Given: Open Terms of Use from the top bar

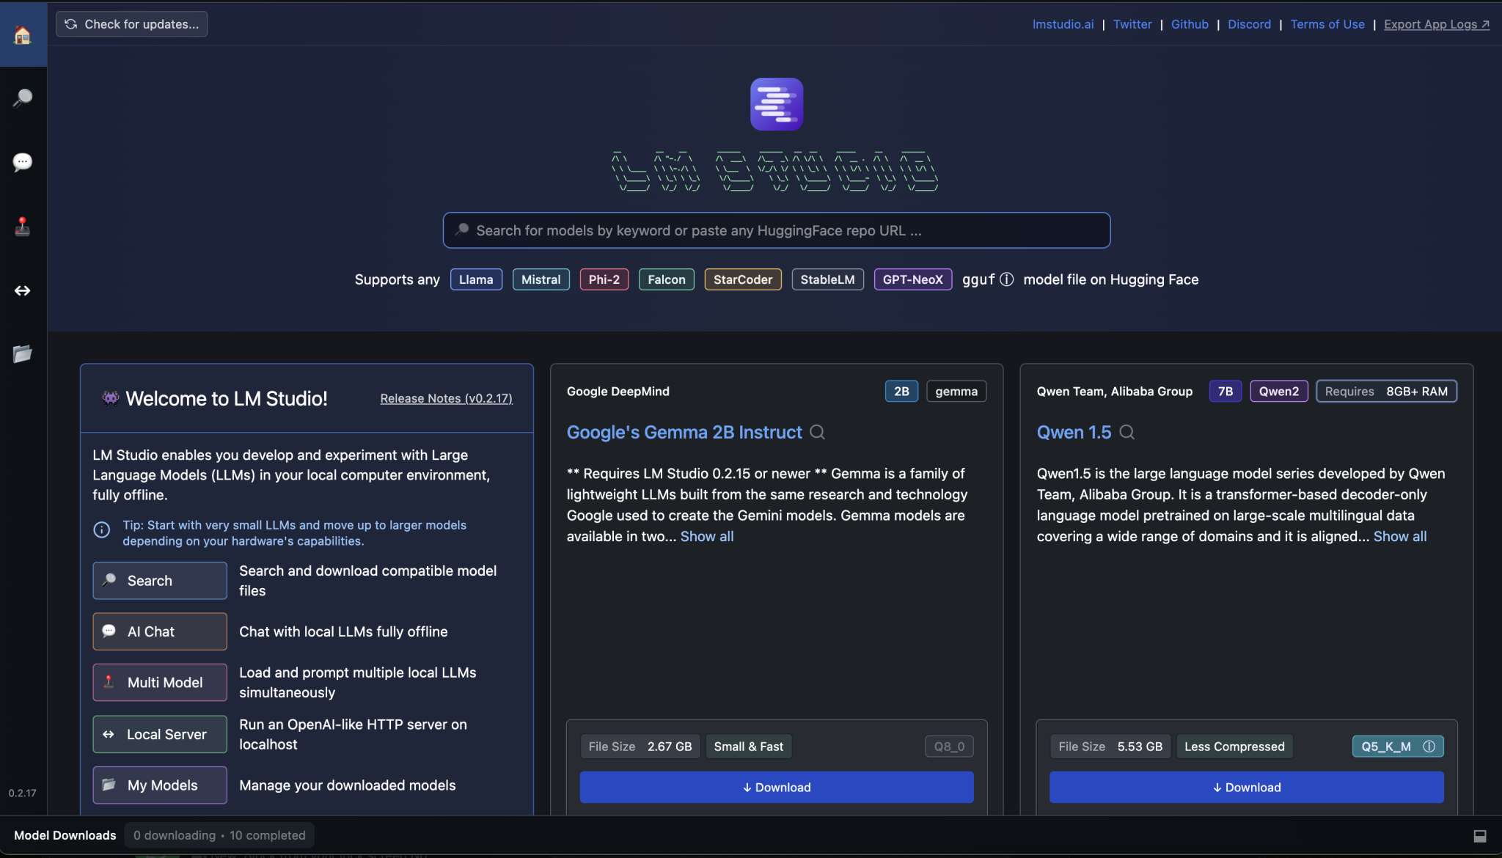Looking at the screenshot, I should point(1327,23).
